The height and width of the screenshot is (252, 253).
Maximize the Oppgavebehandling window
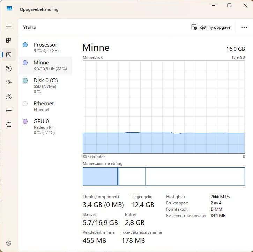pyautogui.click(x=229, y=5)
